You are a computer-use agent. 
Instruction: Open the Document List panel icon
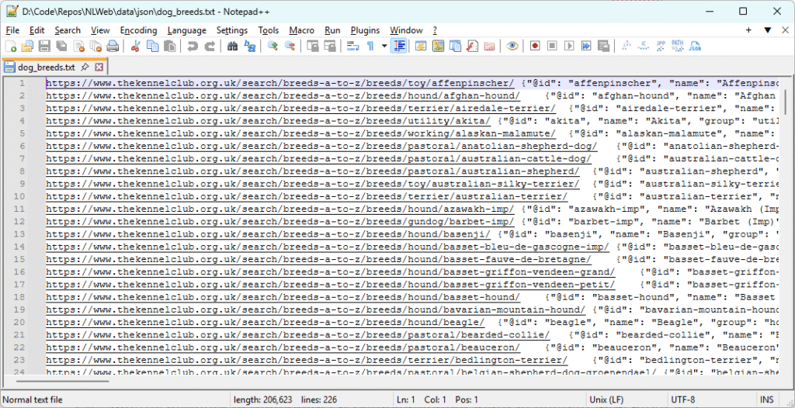coord(455,47)
